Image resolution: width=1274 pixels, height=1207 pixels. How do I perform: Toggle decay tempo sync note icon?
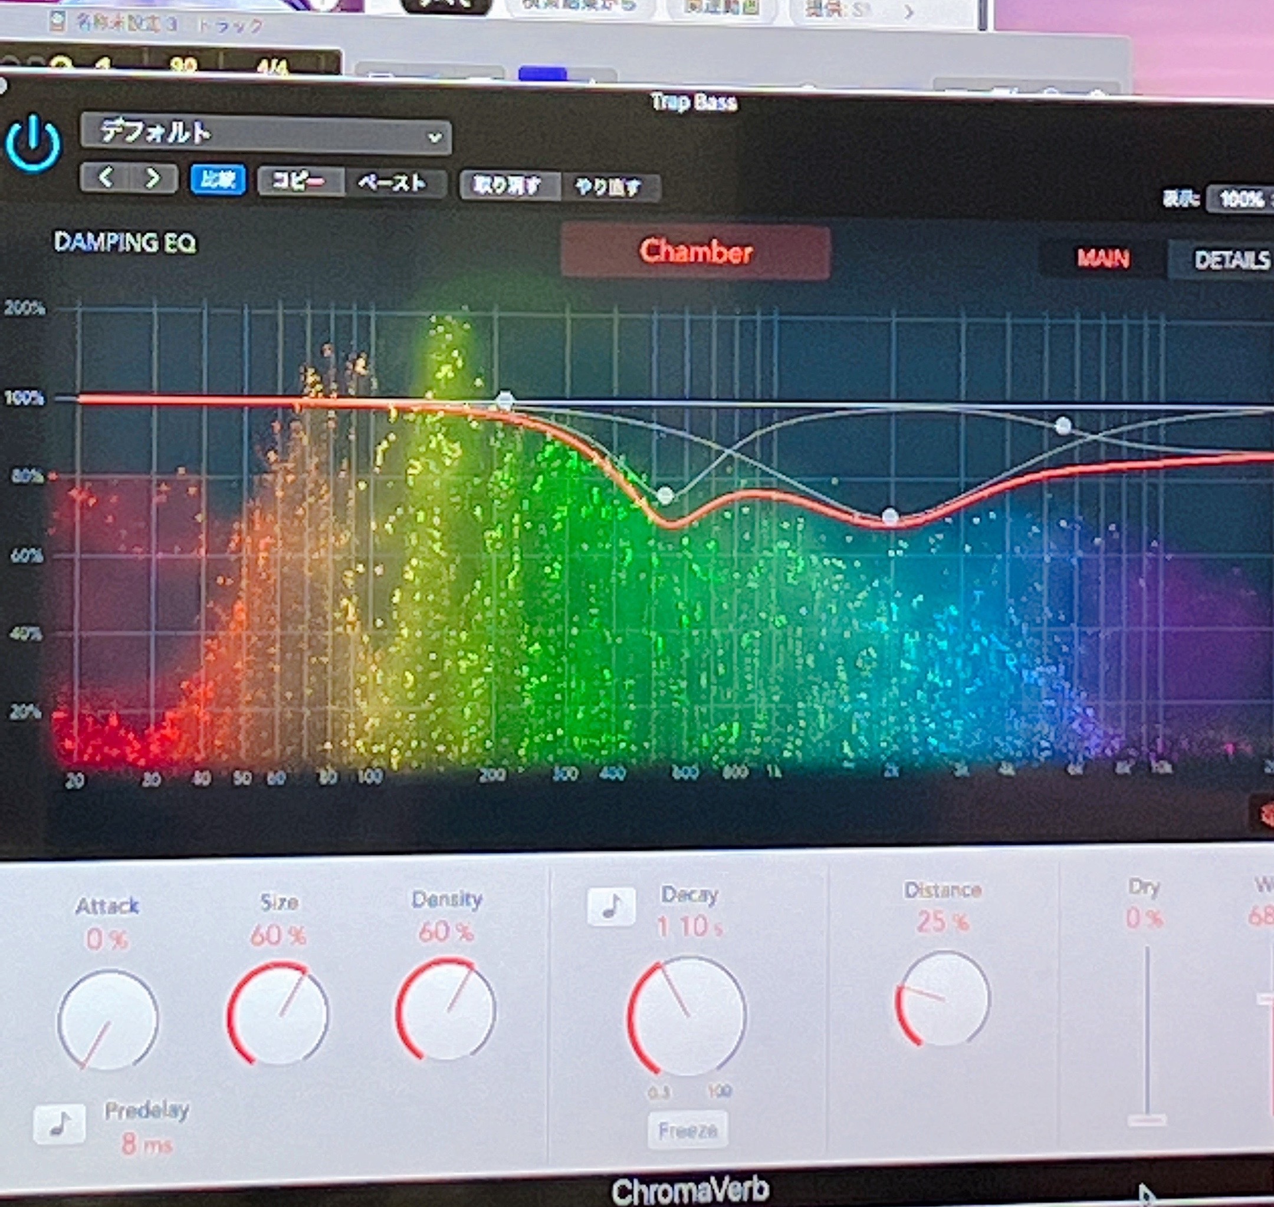point(611,906)
